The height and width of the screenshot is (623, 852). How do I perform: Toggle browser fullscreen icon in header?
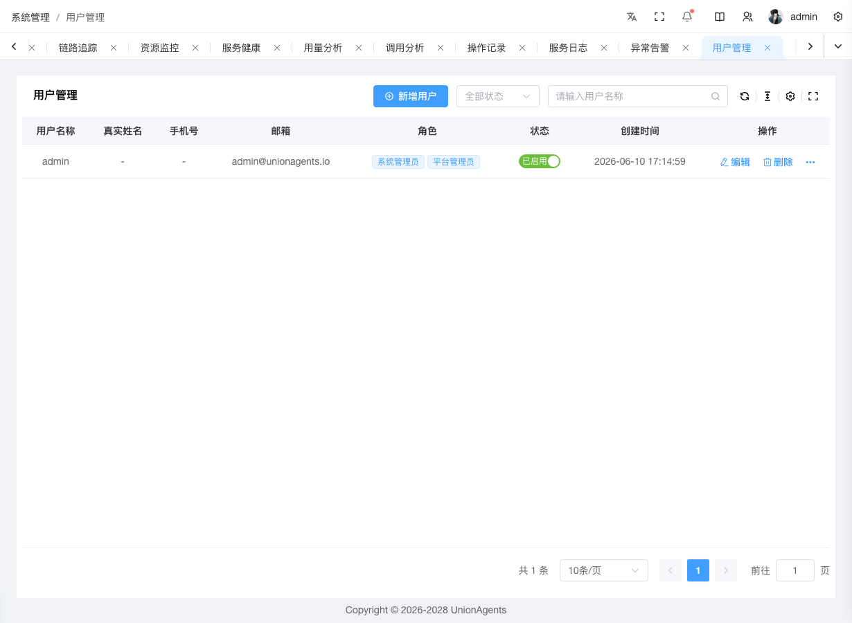(x=659, y=17)
